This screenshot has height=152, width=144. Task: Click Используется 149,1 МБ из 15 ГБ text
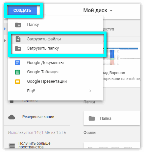click(x=37, y=133)
